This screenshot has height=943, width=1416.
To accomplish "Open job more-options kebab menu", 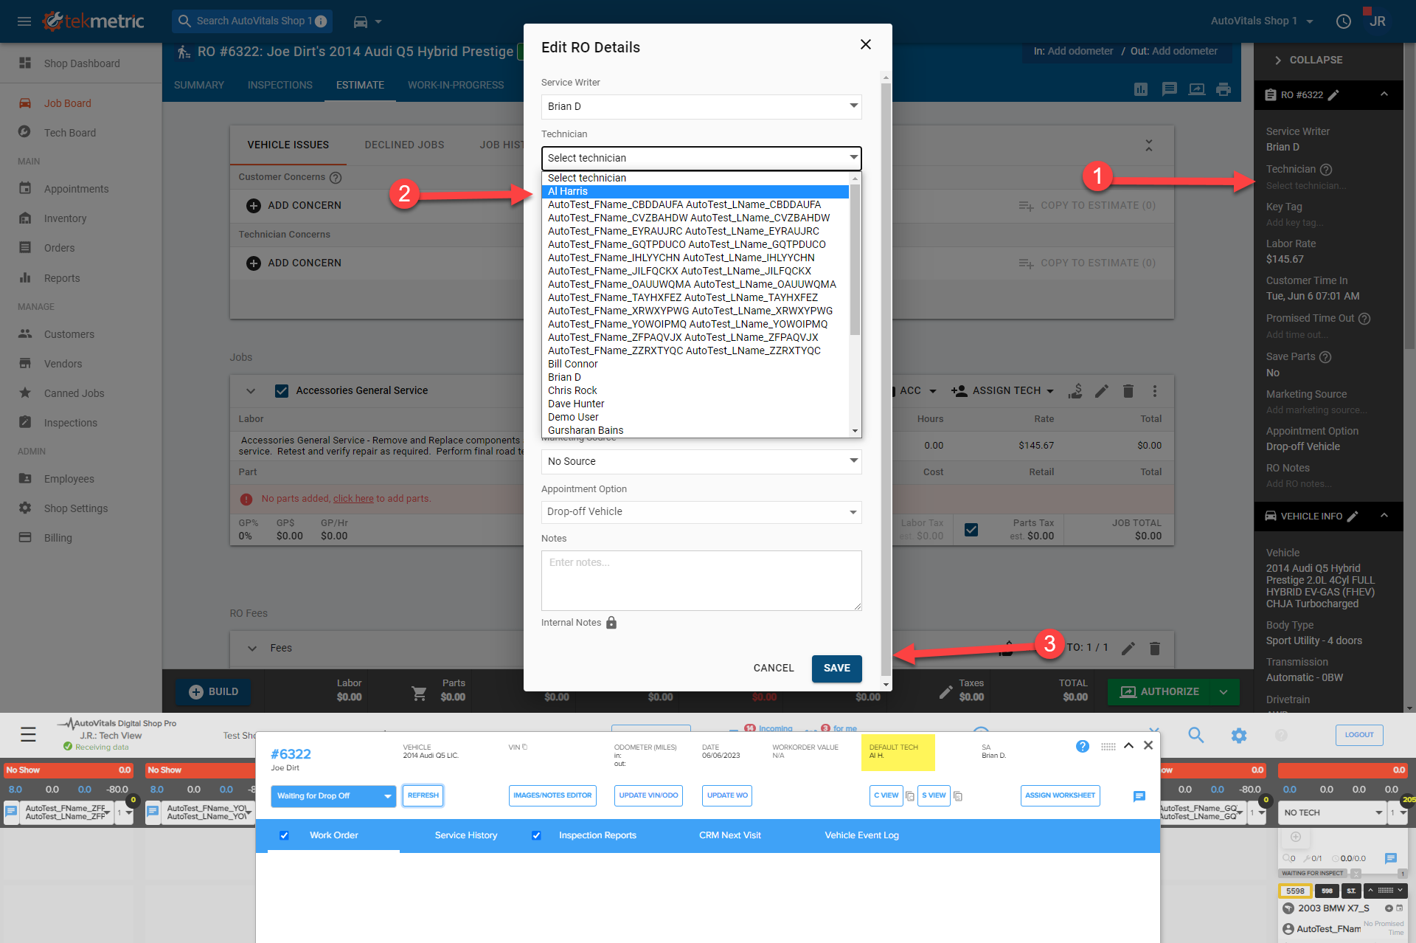I will 1155,391.
